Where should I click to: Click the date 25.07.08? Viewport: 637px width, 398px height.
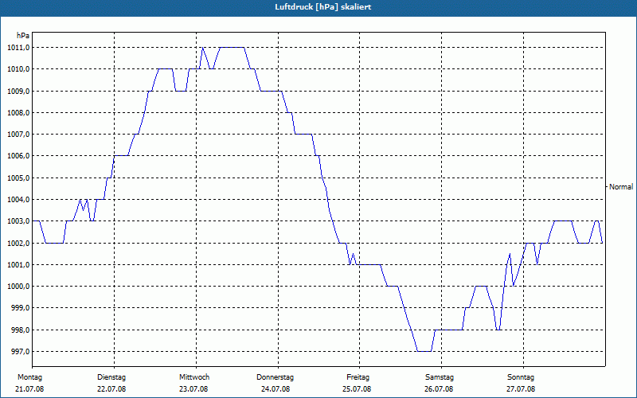click(357, 389)
